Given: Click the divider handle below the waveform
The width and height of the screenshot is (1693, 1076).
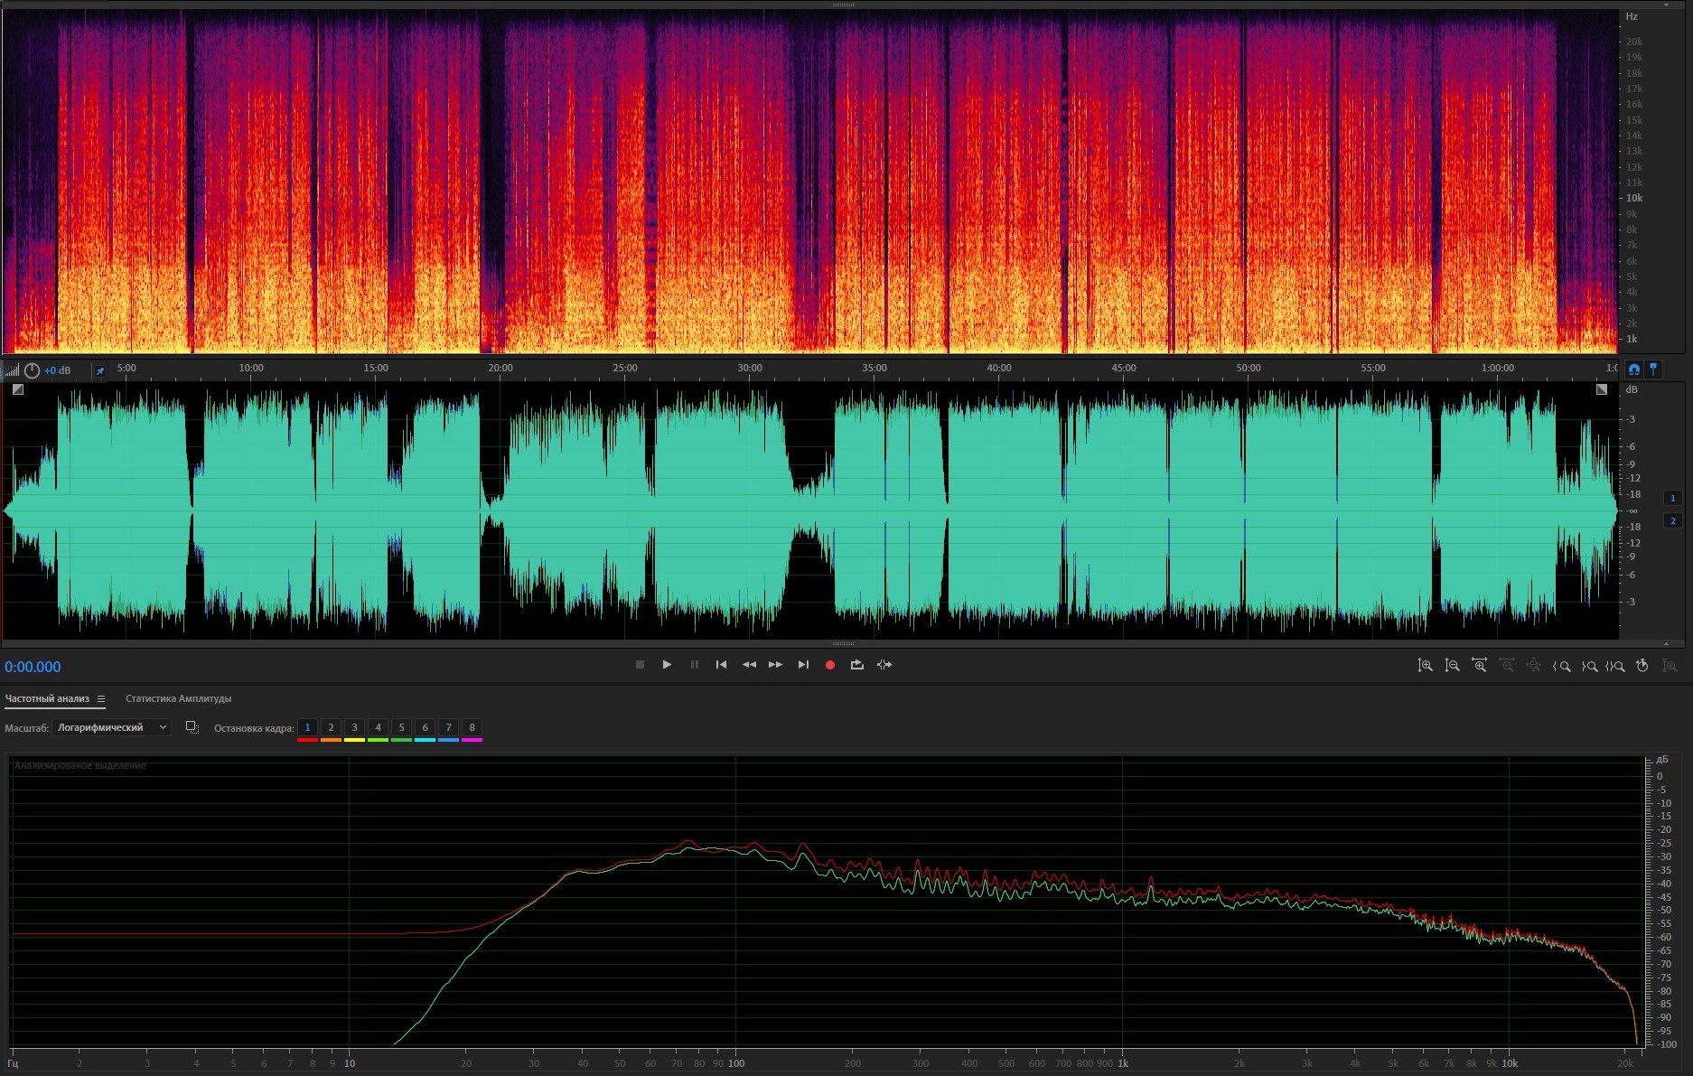Looking at the screenshot, I should (x=843, y=643).
